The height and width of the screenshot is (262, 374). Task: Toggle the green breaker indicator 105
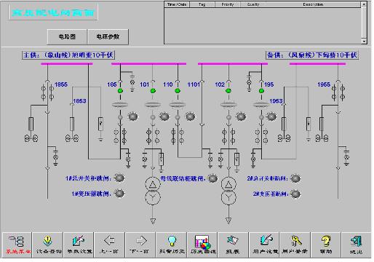point(120,91)
